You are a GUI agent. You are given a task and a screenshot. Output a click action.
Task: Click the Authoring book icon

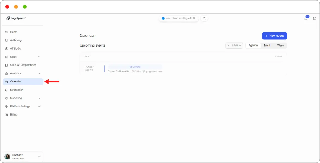(6, 40)
